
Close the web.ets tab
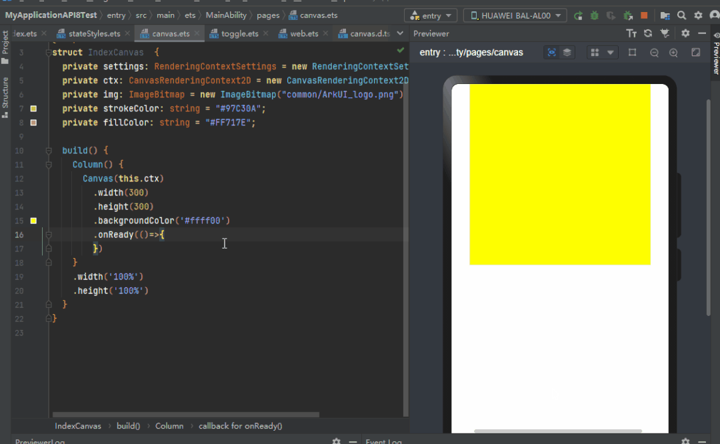tap(325, 33)
